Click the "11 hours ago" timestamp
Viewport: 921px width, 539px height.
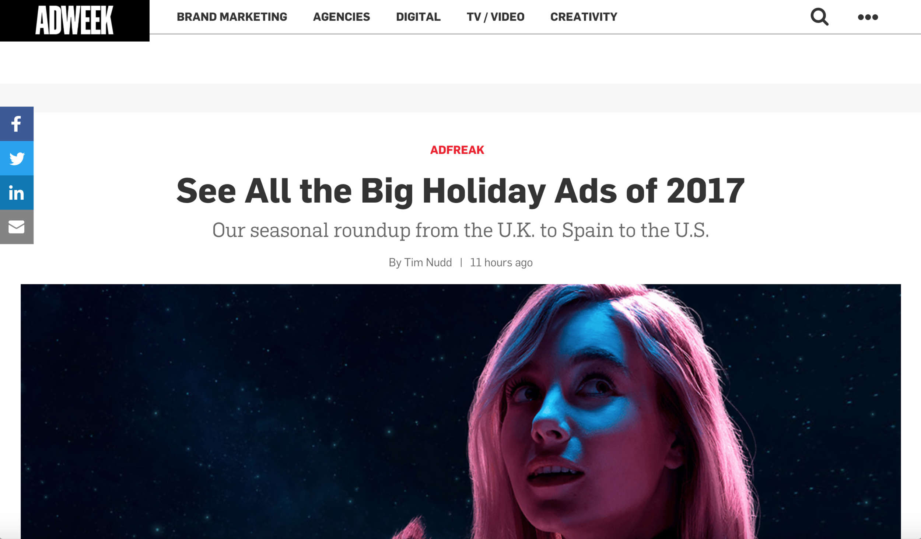point(501,262)
